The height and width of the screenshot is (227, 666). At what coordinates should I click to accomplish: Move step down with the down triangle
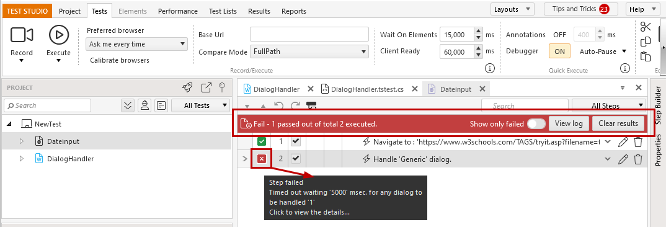(x=247, y=106)
